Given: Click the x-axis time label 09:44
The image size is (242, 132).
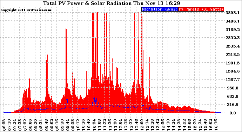Looking at the screenshot, I should (68, 125).
